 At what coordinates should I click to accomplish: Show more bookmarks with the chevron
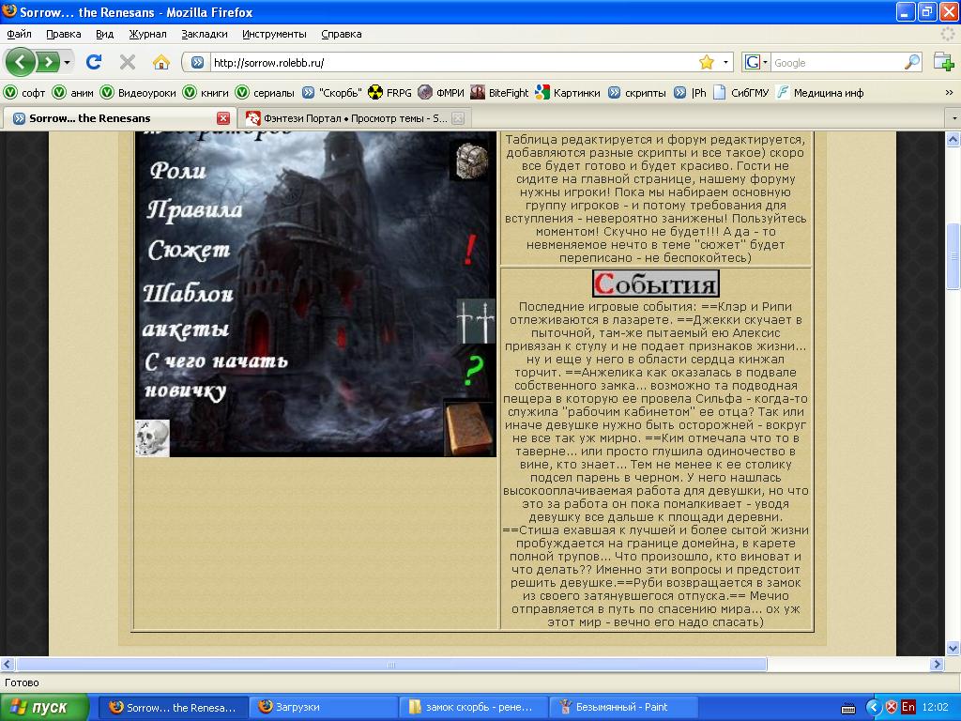point(949,93)
